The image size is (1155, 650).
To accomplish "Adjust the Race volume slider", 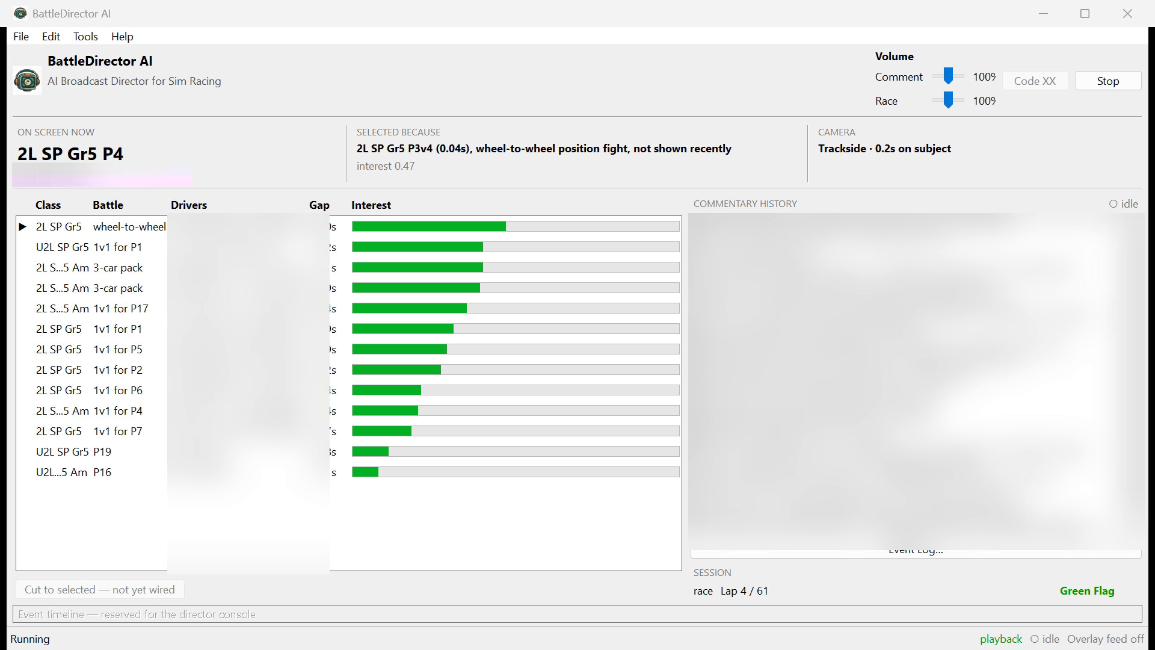I will pyautogui.click(x=948, y=101).
